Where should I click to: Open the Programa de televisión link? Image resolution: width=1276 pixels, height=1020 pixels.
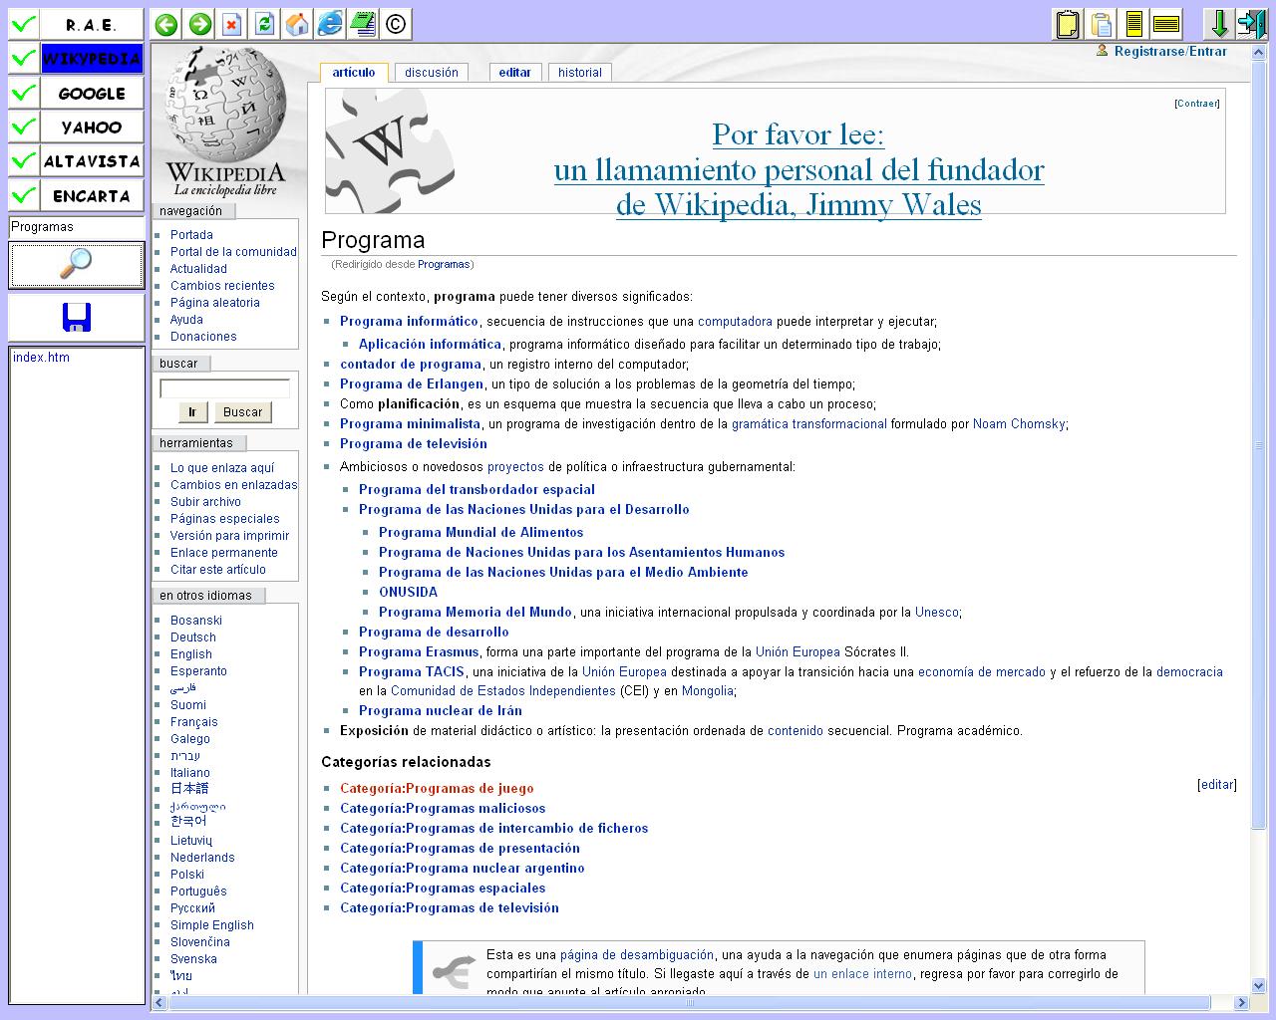(414, 444)
